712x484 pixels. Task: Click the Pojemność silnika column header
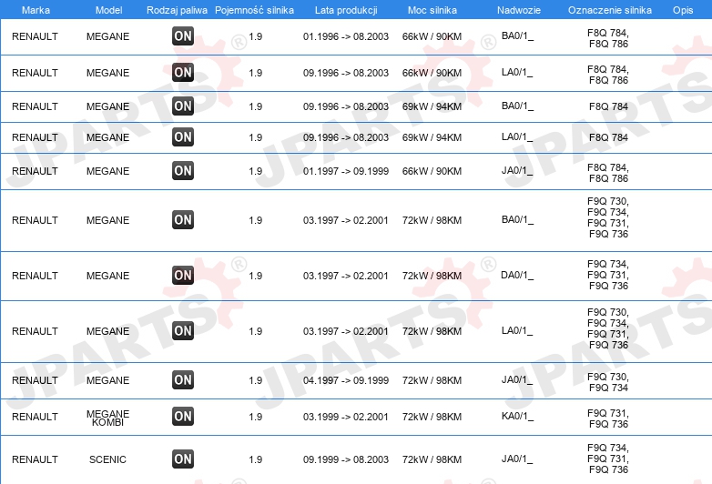254,10
